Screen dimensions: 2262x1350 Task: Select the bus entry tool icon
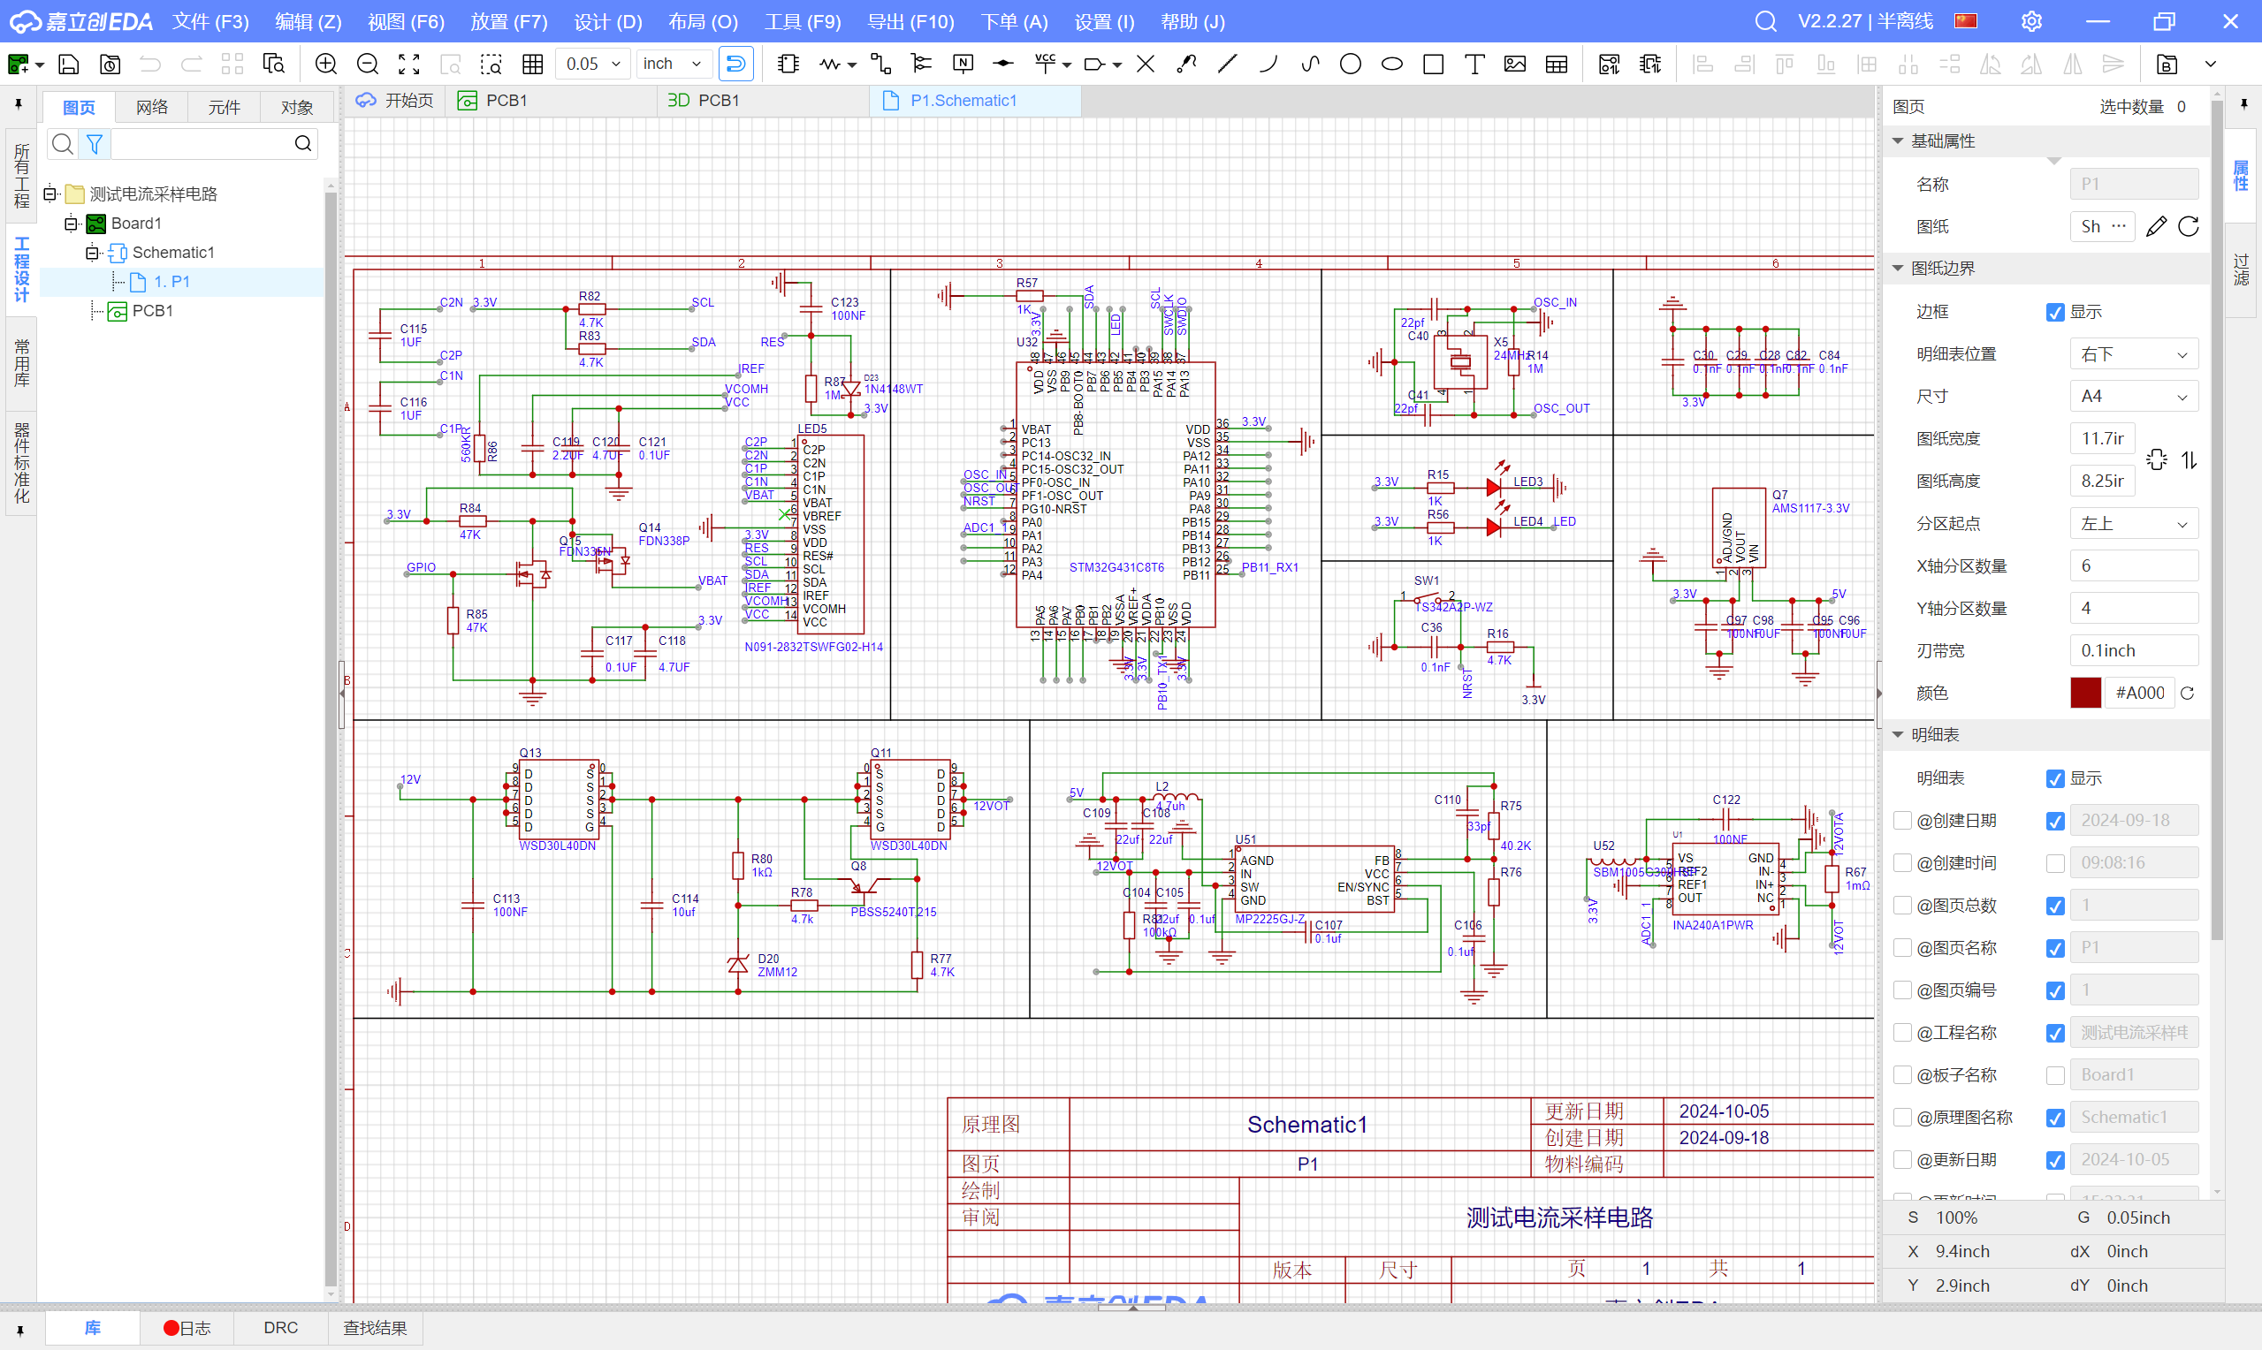point(922,64)
